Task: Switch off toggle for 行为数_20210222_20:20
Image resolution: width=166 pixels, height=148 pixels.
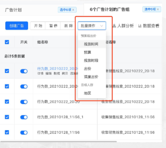Action: [x=24, y=102]
